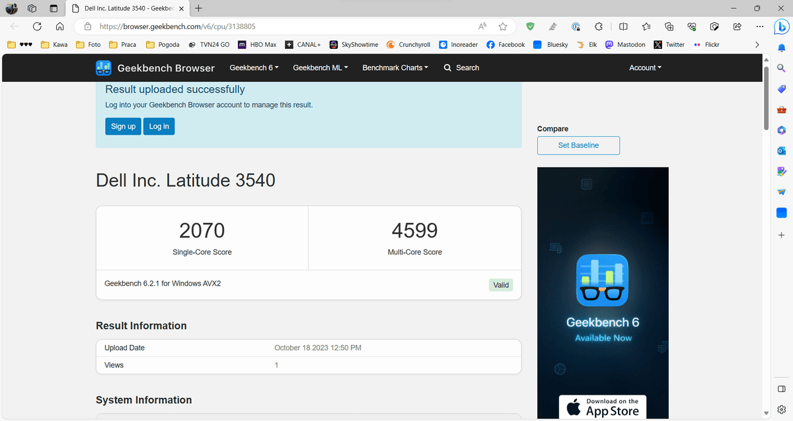Click the browser extensions puzzle icon

click(x=599, y=26)
